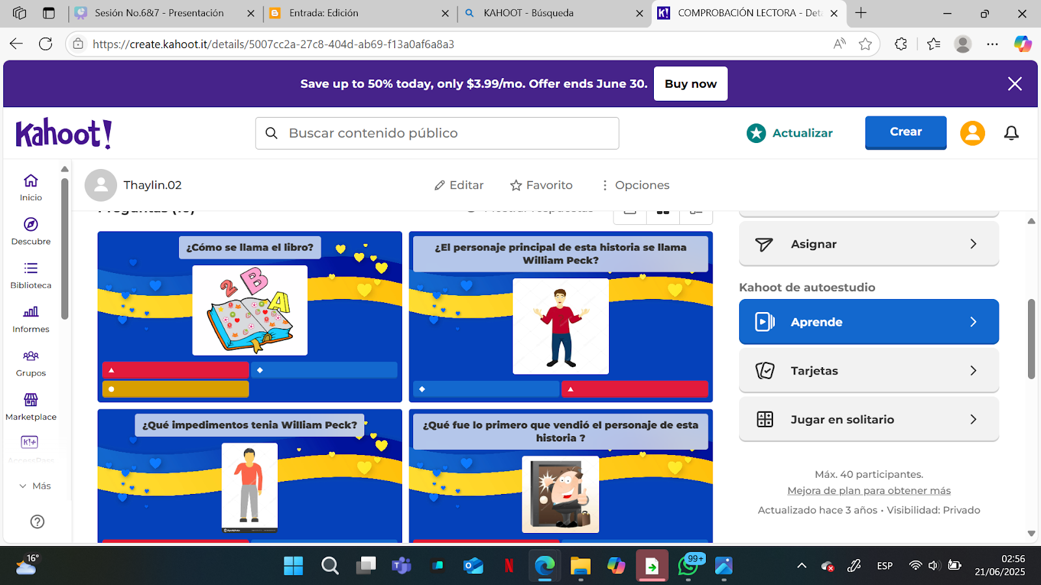1041x585 pixels.
Task: Click the address bar URL
Action: tap(273, 44)
